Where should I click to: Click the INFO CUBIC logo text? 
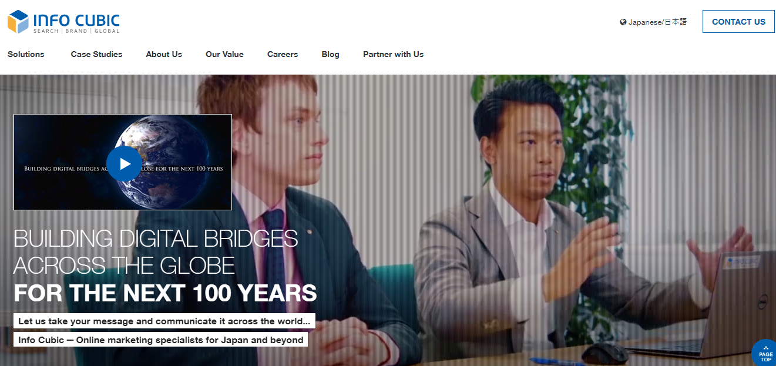[76, 20]
